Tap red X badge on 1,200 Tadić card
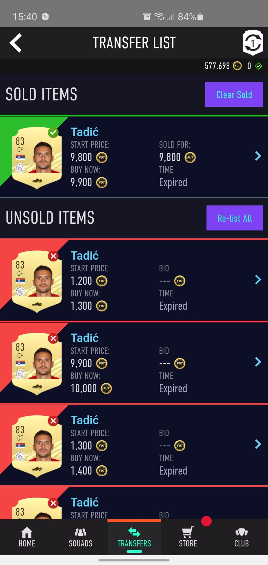This screenshot has width=268, height=565. (53, 256)
